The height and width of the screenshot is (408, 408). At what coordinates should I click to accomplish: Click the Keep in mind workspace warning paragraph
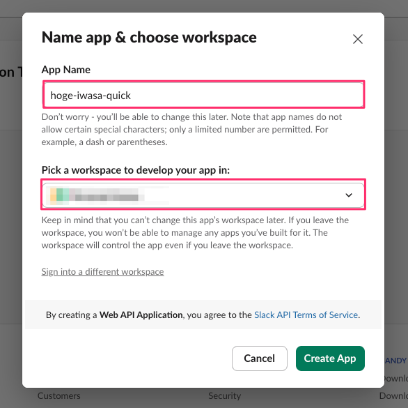click(x=195, y=232)
